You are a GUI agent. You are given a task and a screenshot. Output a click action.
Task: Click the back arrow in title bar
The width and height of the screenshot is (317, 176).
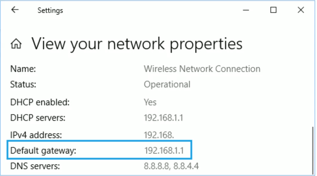[x=15, y=10]
